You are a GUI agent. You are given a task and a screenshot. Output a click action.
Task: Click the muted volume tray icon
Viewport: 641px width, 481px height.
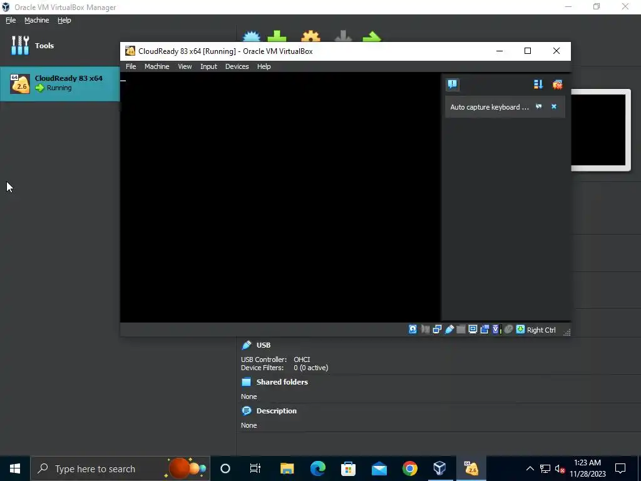(560, 468)
